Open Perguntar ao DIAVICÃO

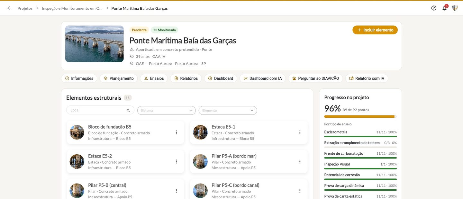pyautogui.click(x=315, y=78)
